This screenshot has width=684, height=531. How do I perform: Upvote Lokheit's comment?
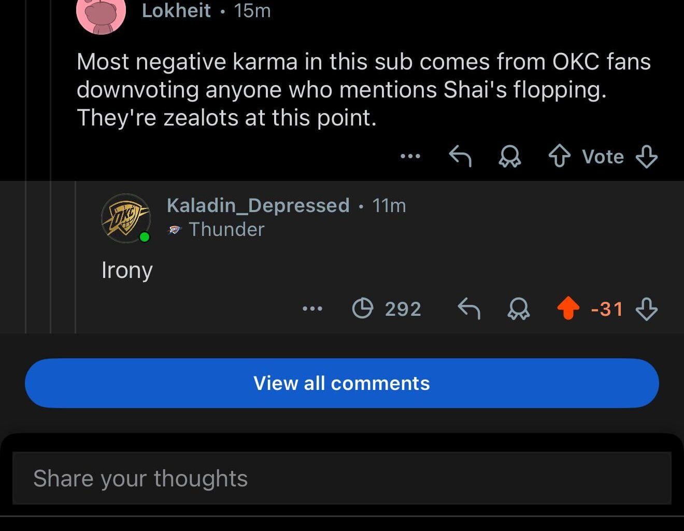pyautogui.click(x=560, y=156)
